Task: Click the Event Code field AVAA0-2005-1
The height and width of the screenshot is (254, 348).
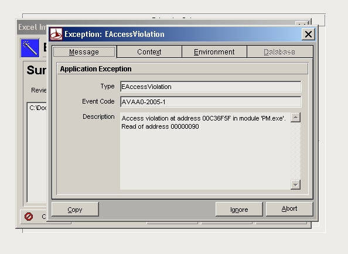Action: (211, 102)
